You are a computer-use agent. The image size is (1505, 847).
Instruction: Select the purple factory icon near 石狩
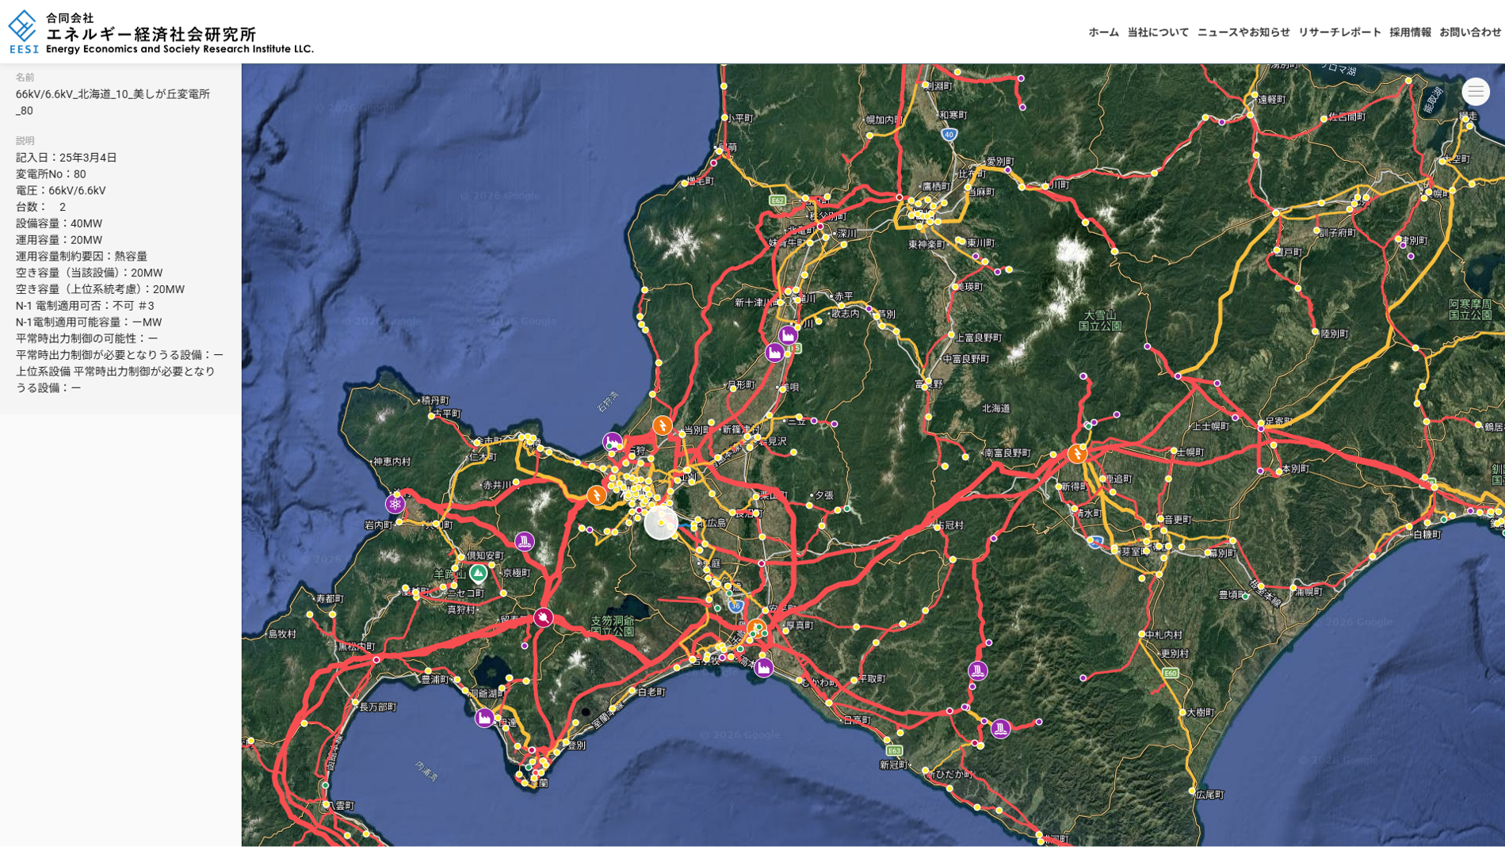[612, 441]
